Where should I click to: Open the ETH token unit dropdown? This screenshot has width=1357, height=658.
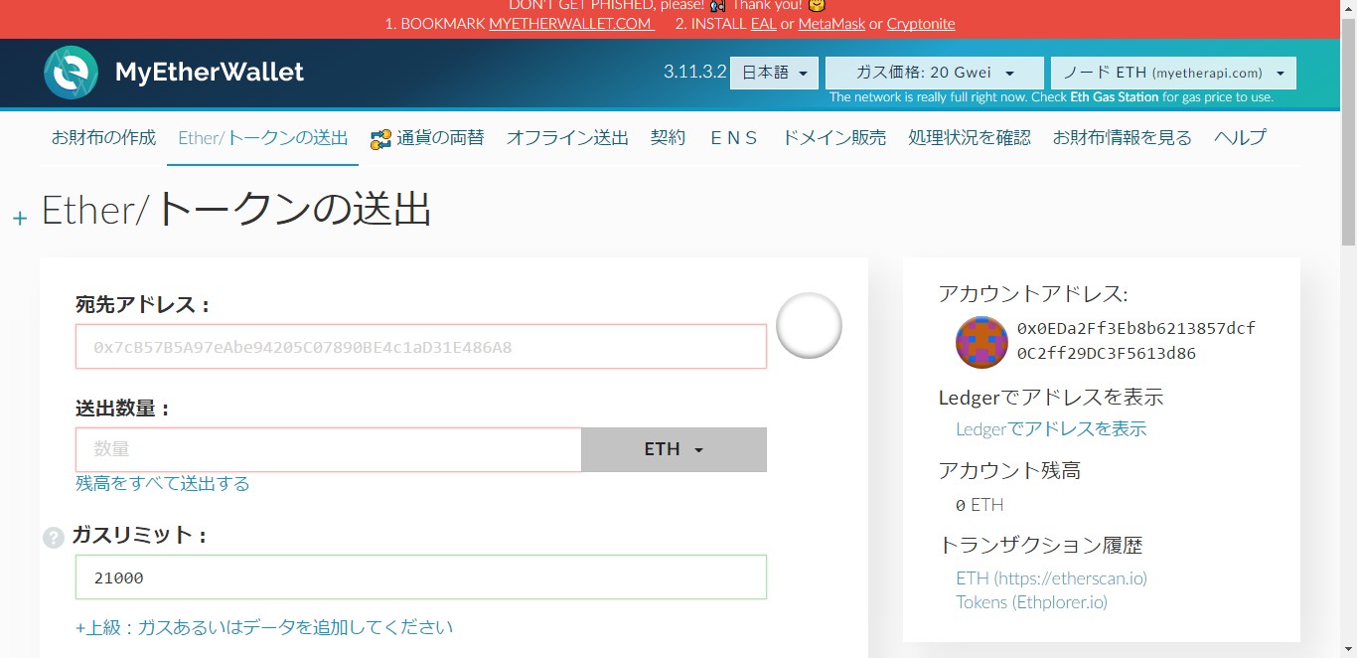(674, 449)
